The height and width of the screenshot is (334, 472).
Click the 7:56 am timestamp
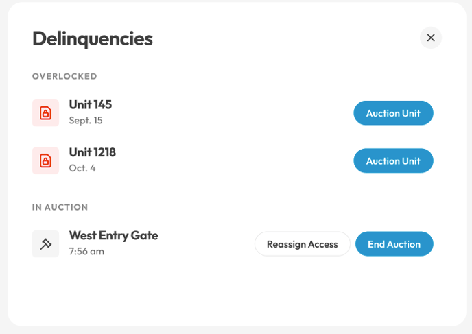[86, 251]
